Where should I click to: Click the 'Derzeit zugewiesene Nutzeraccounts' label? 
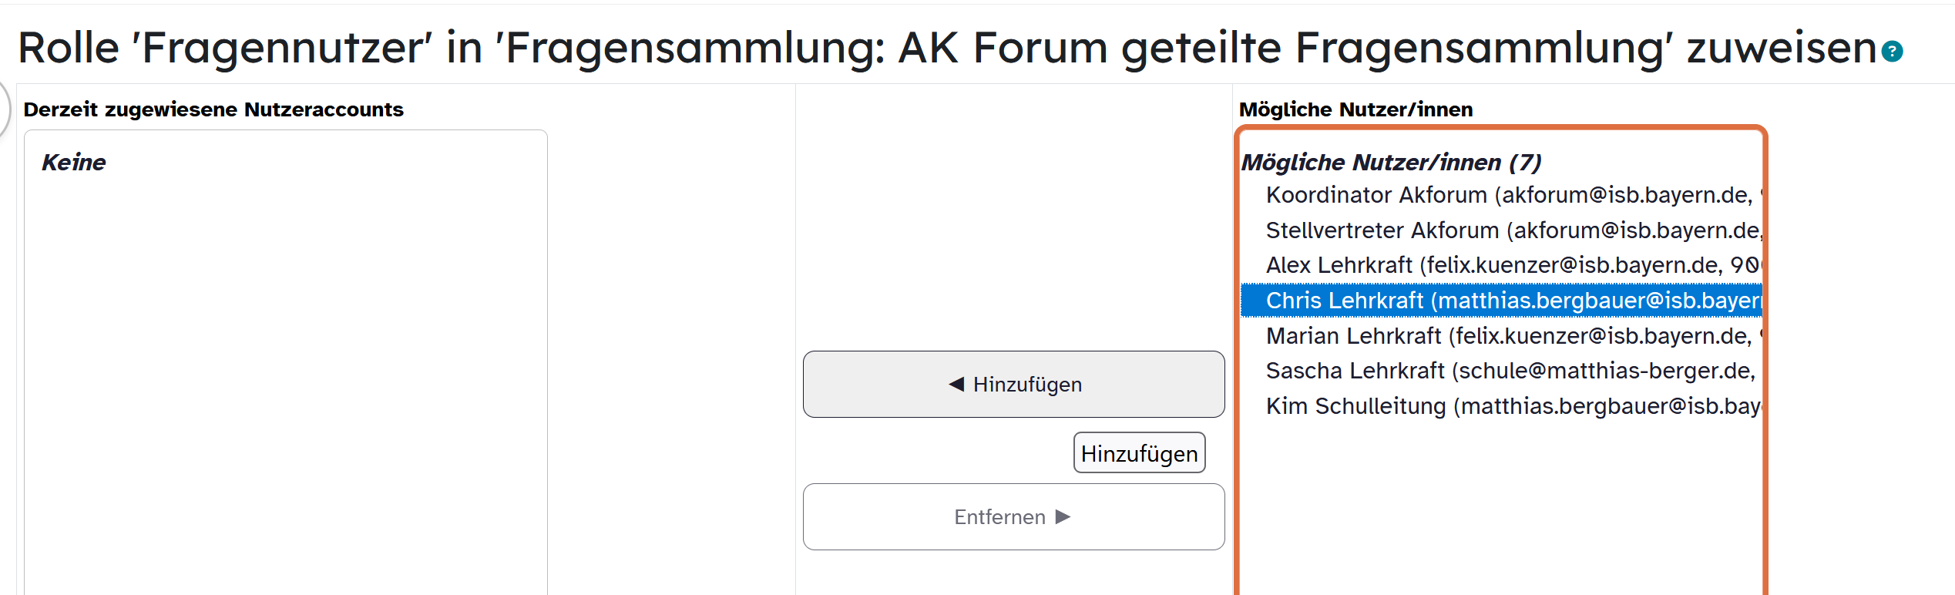click(x=213, y=109)
